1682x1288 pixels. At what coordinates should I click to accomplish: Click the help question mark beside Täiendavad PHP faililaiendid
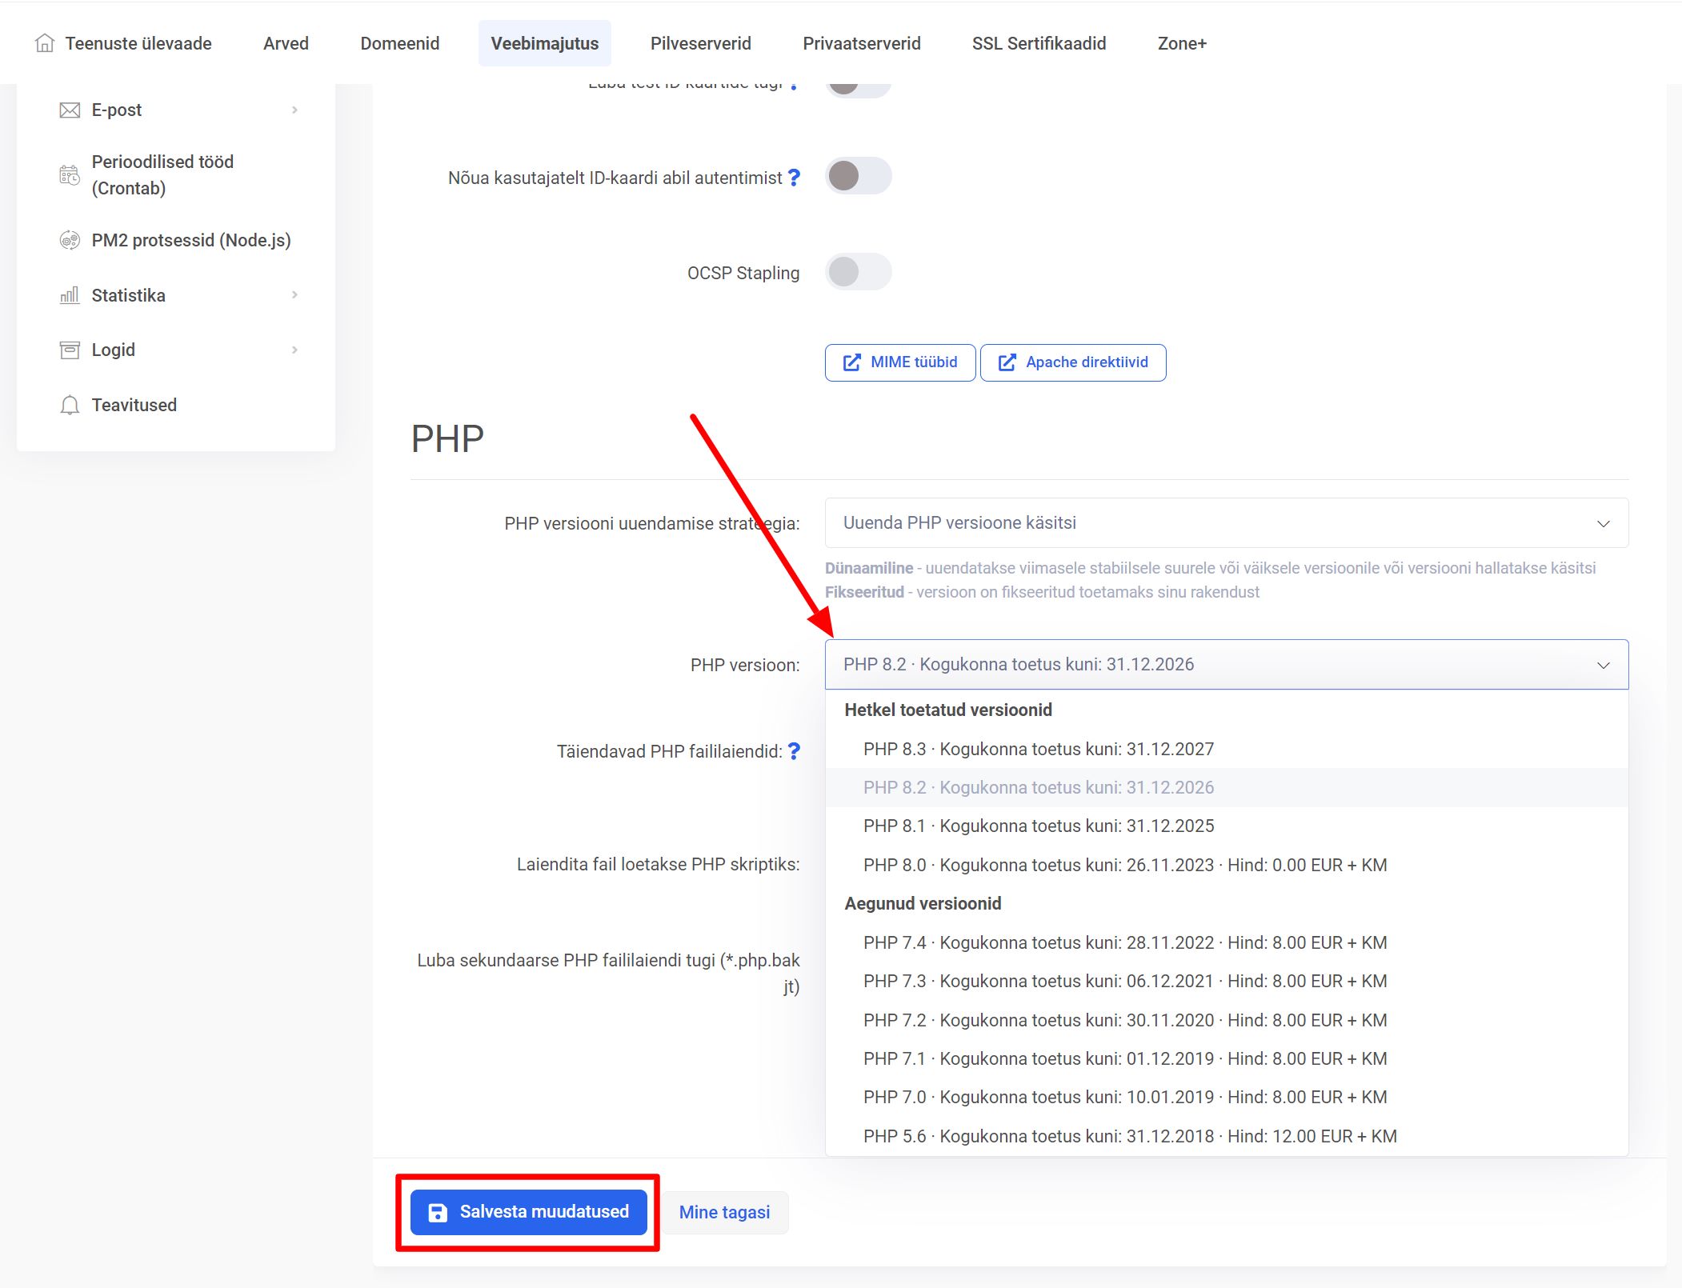[794, 750]
